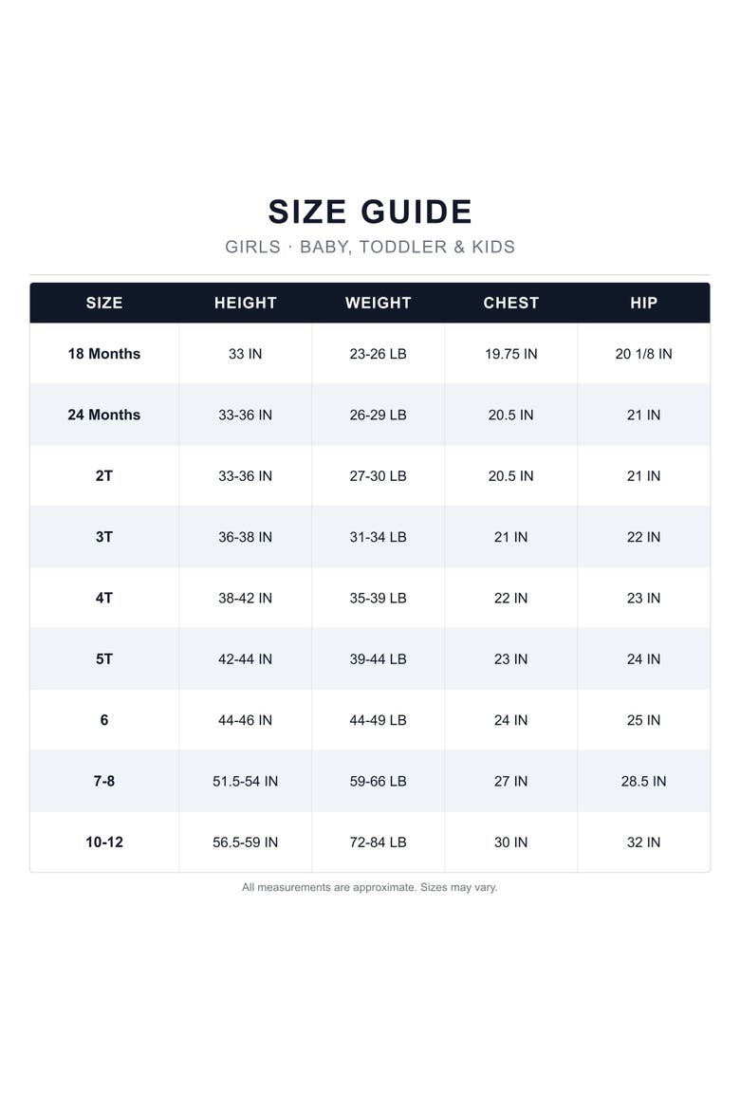Select the 24 Months size row label

pyautogui.click(x=104, y=415)
